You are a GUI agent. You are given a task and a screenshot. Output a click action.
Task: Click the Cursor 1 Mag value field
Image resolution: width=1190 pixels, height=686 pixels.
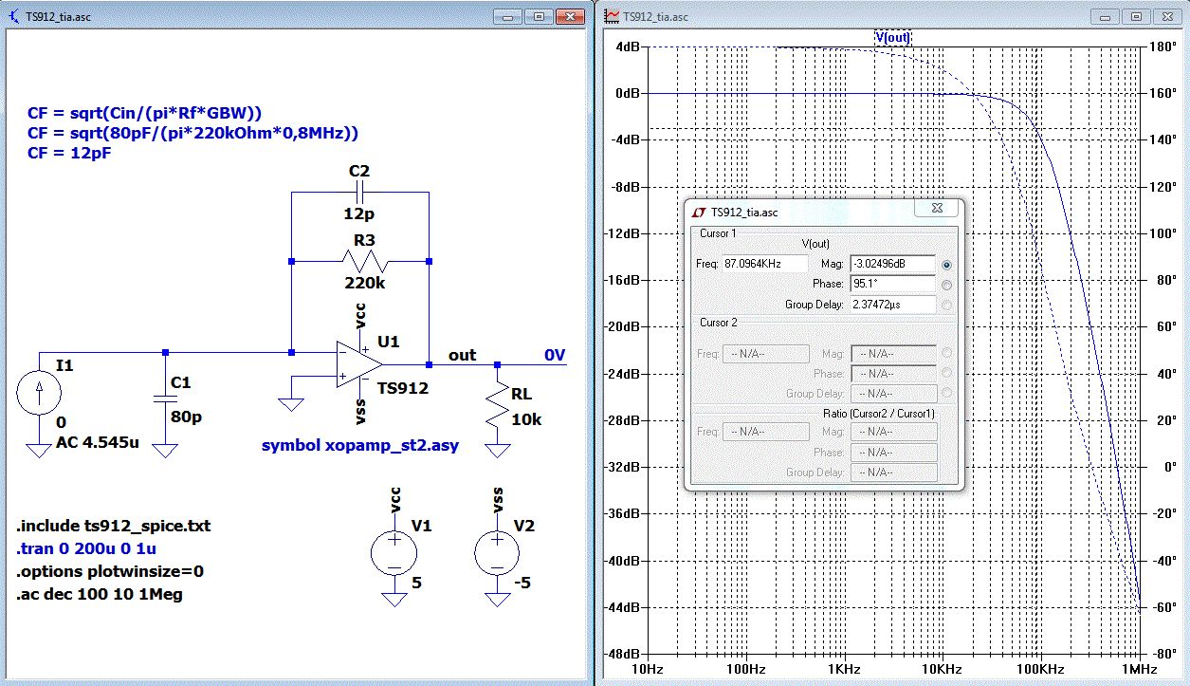(x=892, y=264)
